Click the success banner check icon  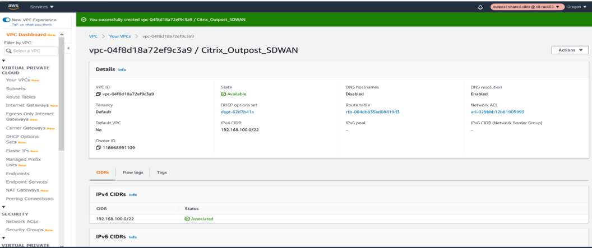(84, 20)
